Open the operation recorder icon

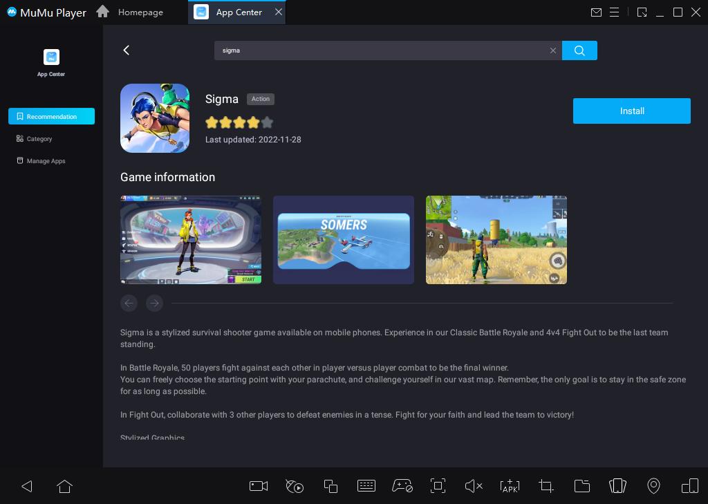(x=295, y=486)
